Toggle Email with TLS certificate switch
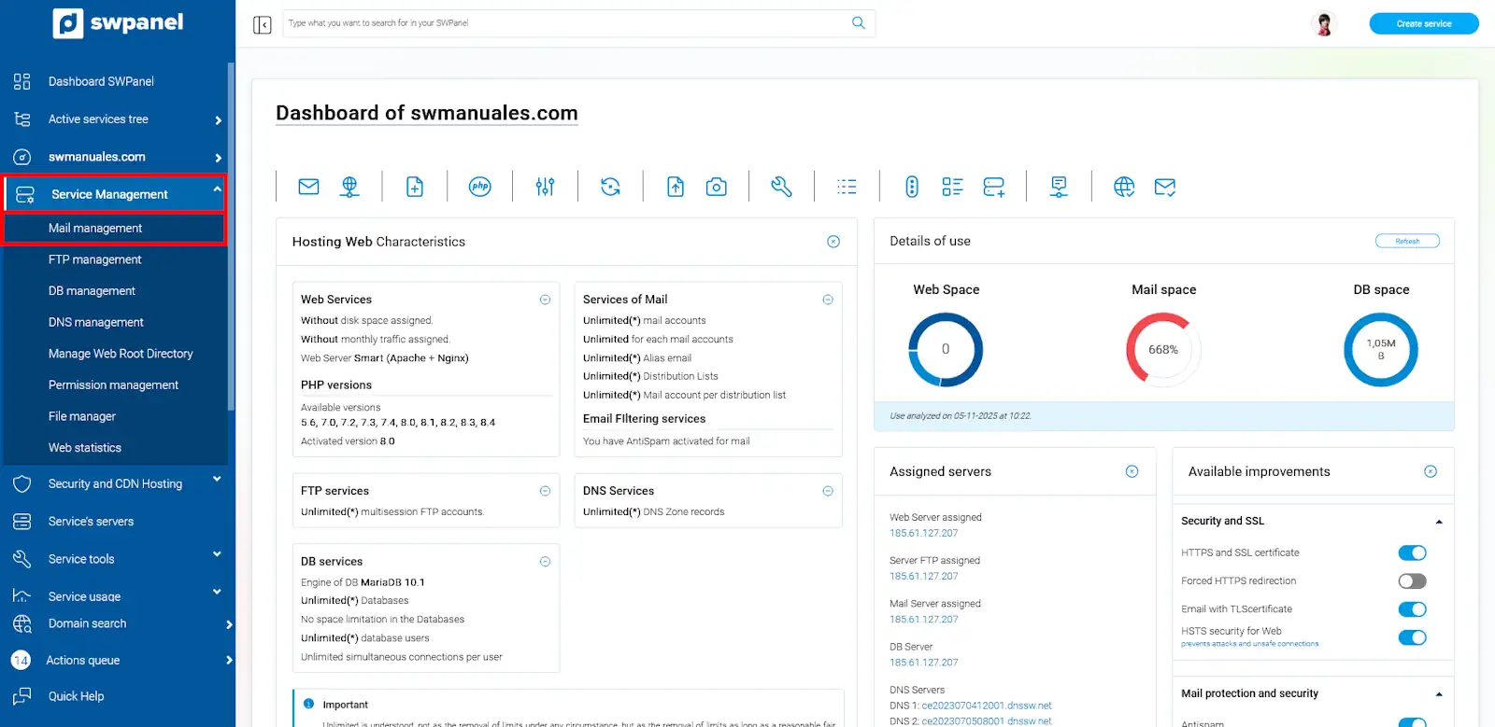The width and height of the screenshot is (1495, 727). click(x=1412, y=609)
